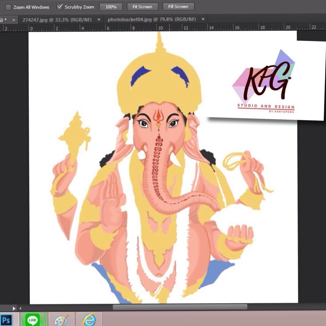Uncheck the Scrubby Zoom checkbox

(x=60, y=7)
